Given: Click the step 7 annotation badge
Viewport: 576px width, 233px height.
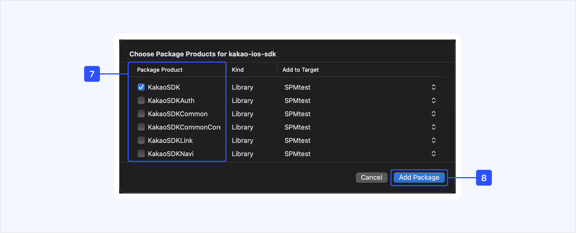Looking at the screenshot, I should (x=92, y=74).
